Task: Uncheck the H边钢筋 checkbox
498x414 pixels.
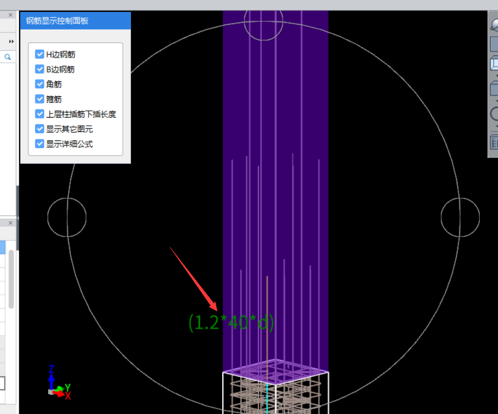Action: coord(40,54)
